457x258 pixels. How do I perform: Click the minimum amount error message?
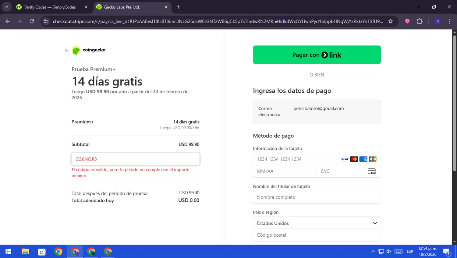click(130, 173)
